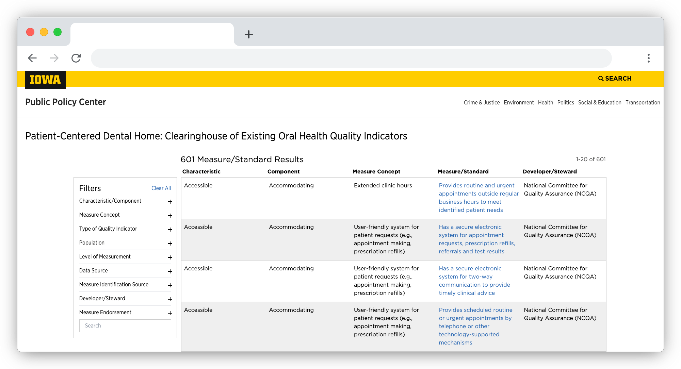Open 'Provides routine and urgent appointments' measure link
Viewport: 681px width, 369px height.
coord(479,198)
